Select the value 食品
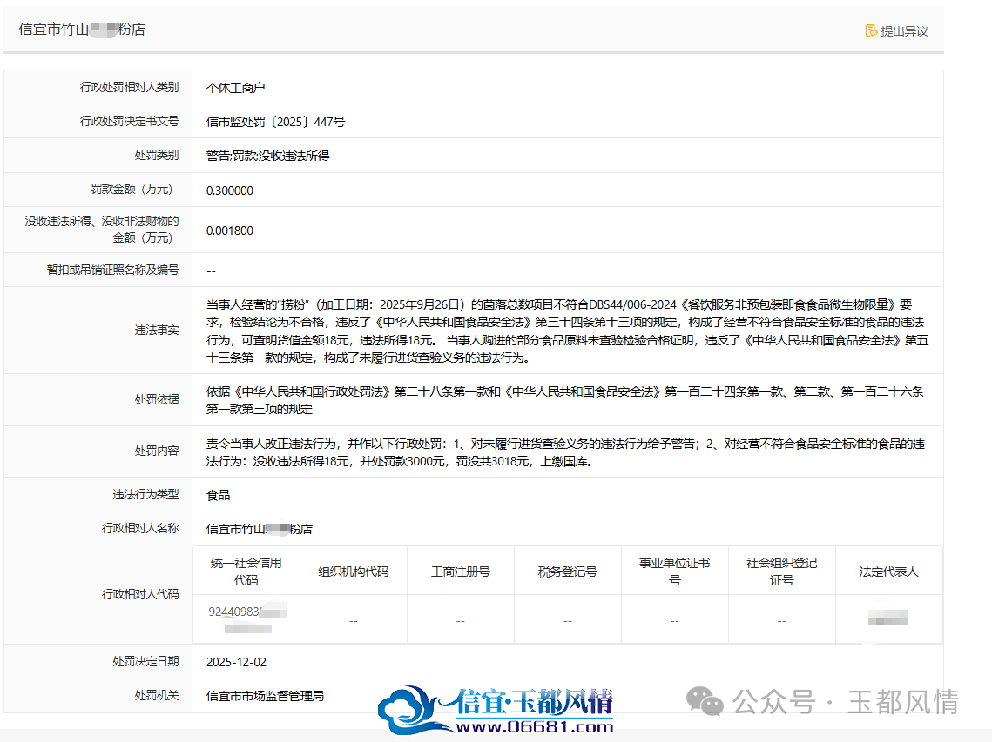 [218, 495]
